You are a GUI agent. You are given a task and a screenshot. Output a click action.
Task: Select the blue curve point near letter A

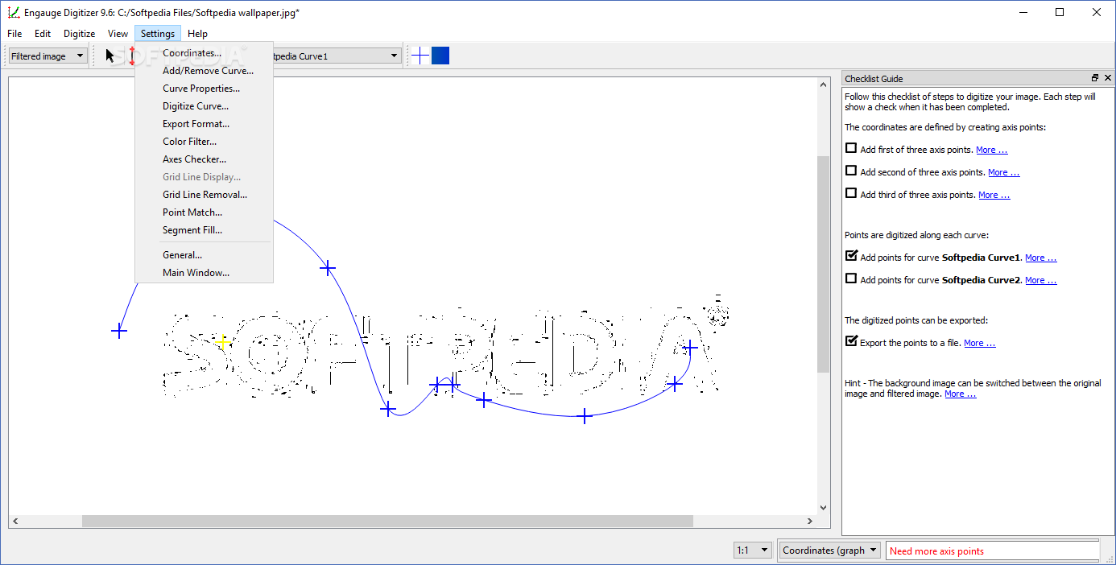(x=690, y=347)
